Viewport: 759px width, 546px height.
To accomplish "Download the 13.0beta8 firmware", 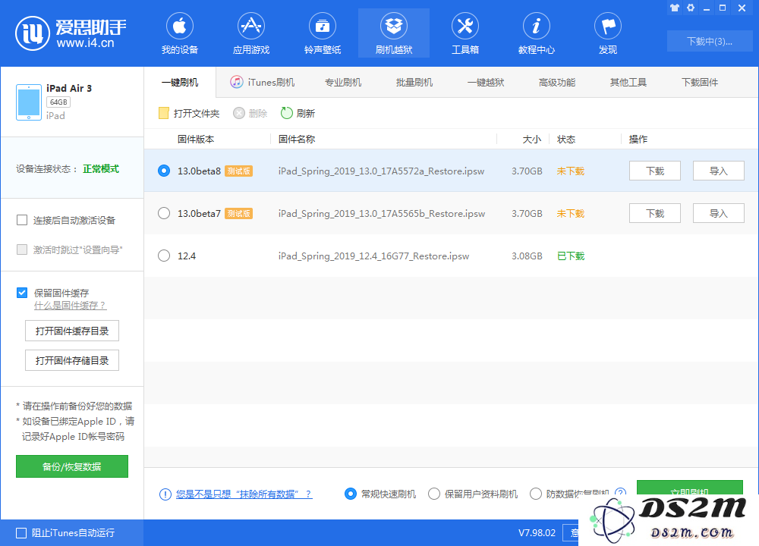I will [x=655, y=171].
